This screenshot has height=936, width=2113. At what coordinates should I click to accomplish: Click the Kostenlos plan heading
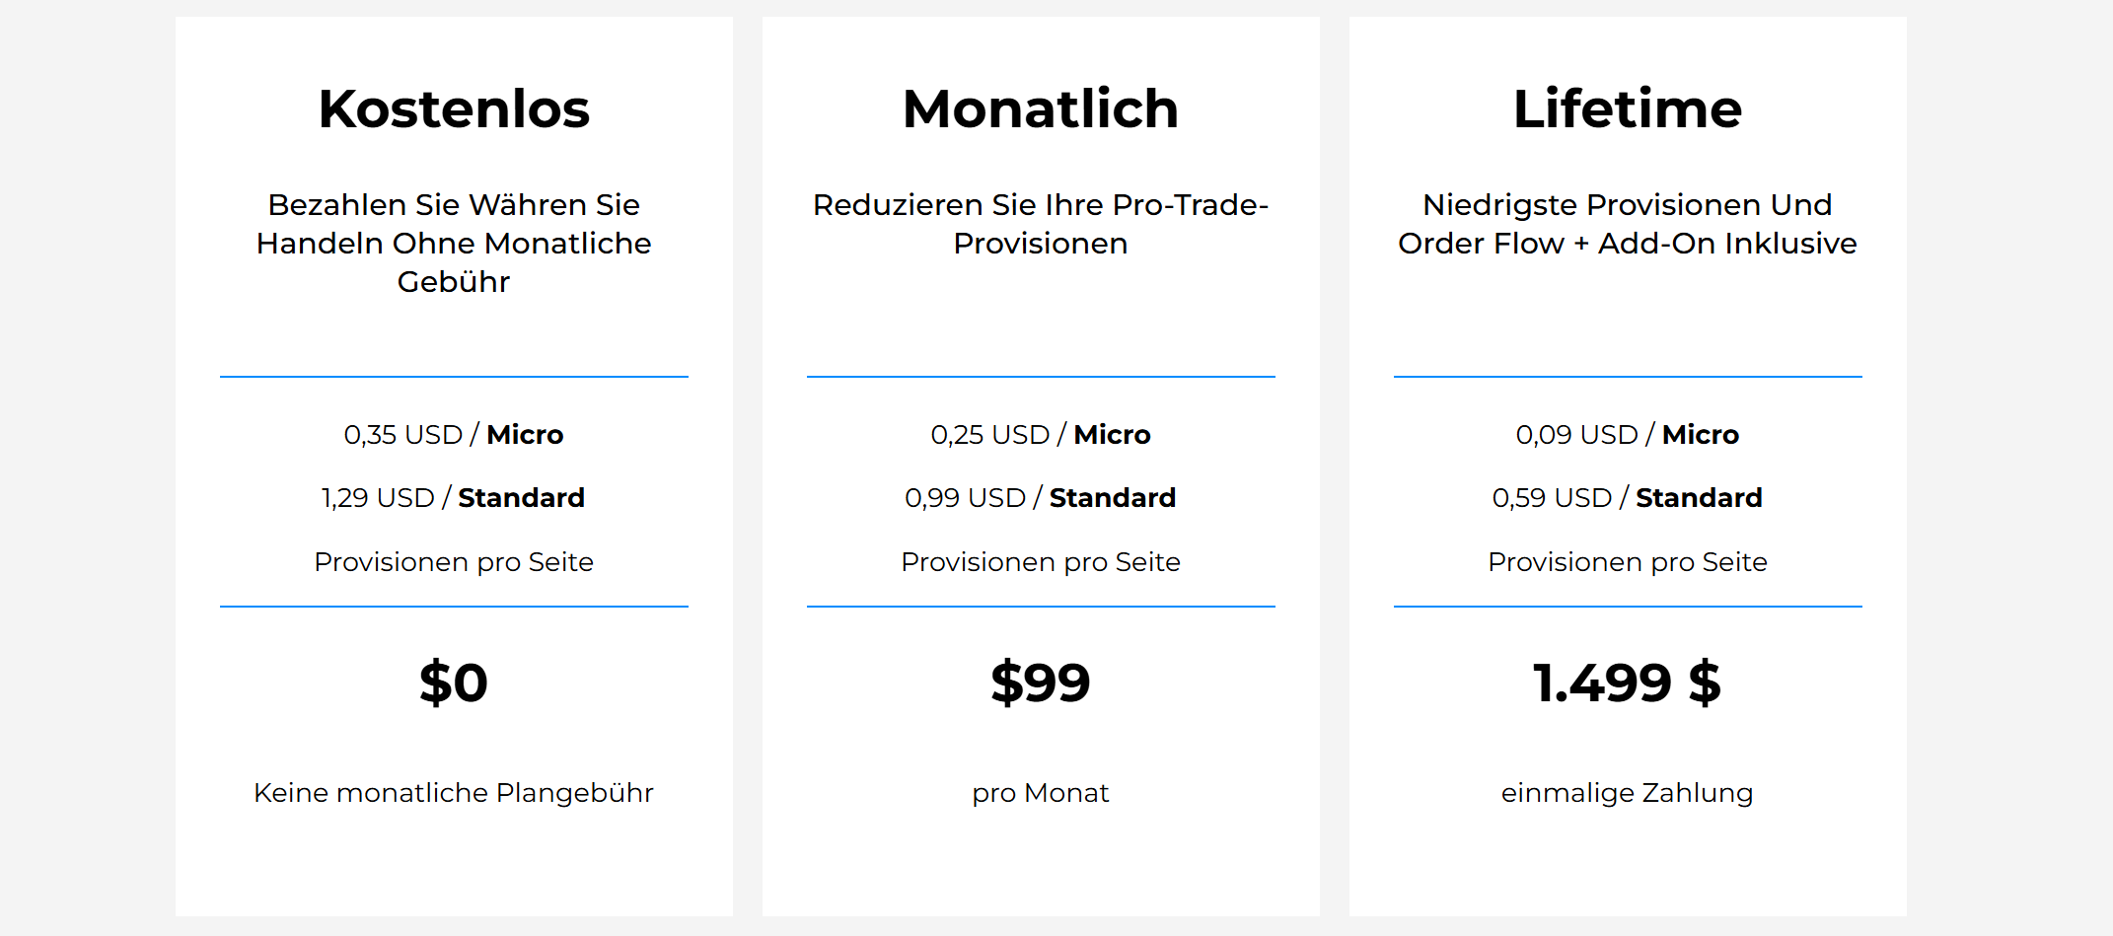pos(454,108)
